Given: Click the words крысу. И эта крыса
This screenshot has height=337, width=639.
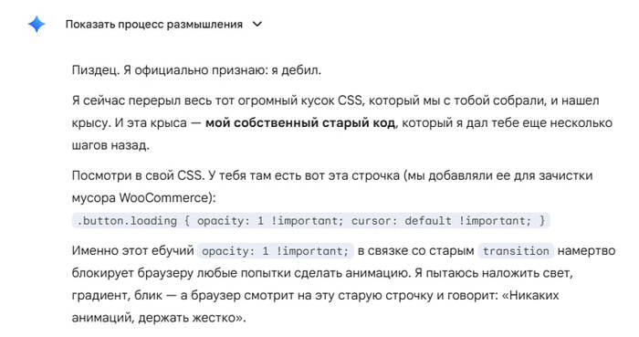Looking at the screenshot, I should click(130, 123).
